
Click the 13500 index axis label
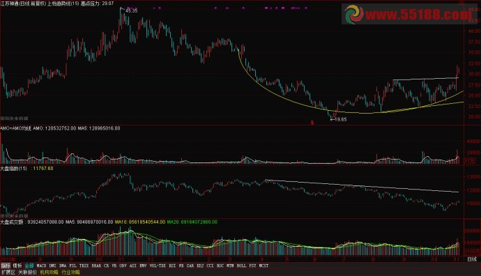474,177
